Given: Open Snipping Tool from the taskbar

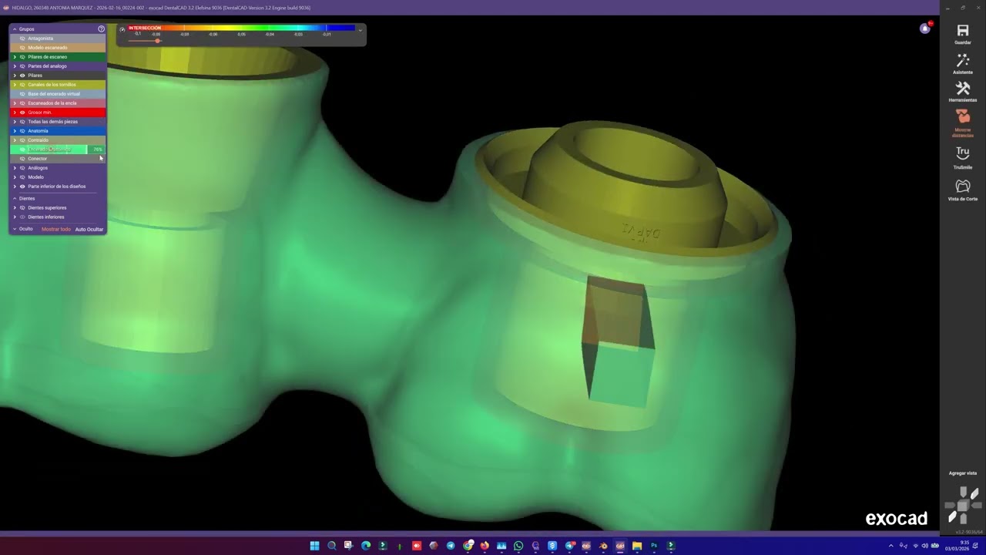Looking at the screenshot, I should (348, 546).
